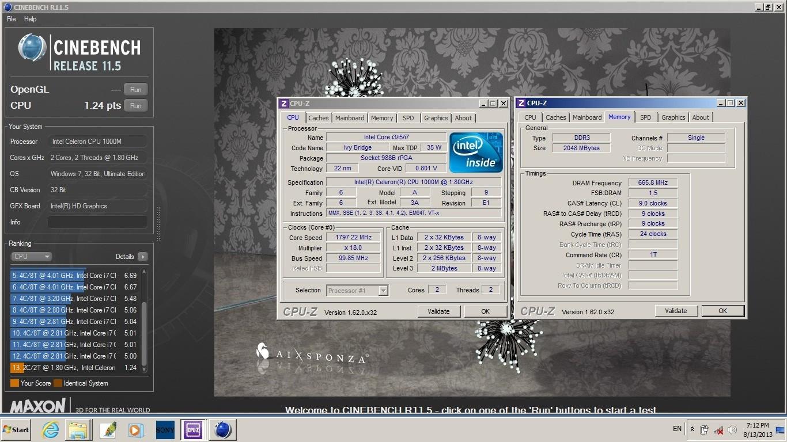The width and height of the screenshot is (787, 442).
Task: Click the left CPU-Z window's title bar icon
Action: (283, 104)
